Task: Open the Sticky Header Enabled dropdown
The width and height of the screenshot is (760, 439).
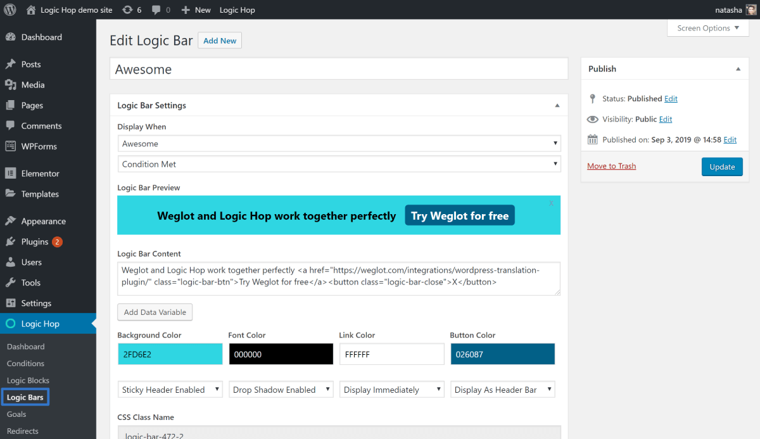Action: 170,390
